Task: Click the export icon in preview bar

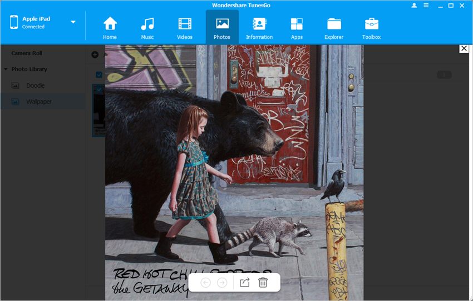Action: pyautogui.click(x=245, y=283)
